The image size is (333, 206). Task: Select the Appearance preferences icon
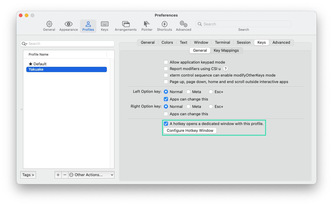(68, 26)
